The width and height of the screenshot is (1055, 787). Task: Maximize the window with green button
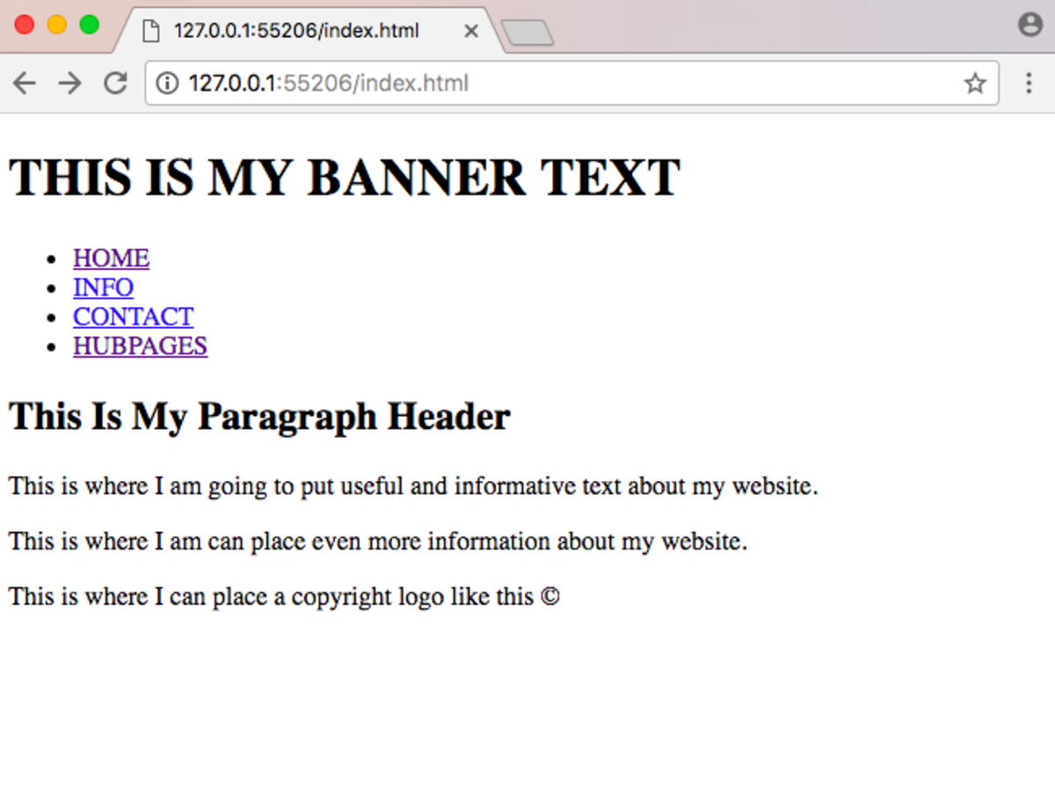point(89,25)
